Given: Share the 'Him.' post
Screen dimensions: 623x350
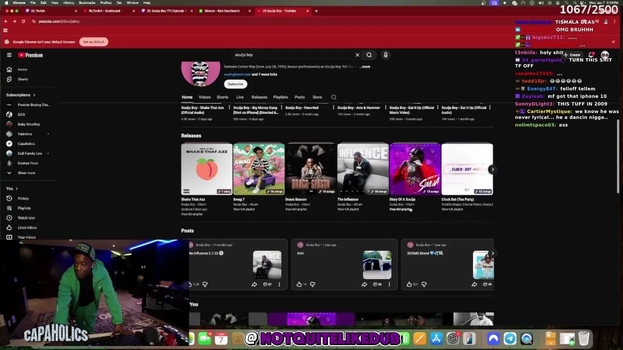Looking at the screenshot, I should 364,284.
